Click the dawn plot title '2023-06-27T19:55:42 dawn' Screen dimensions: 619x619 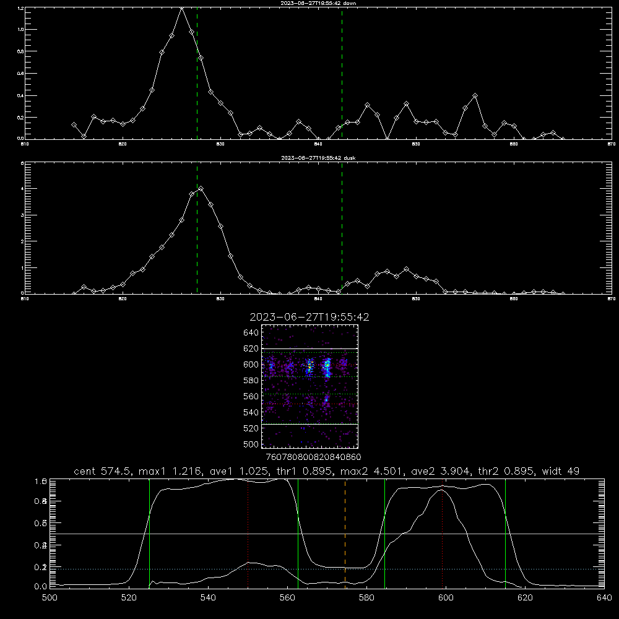pos(318,3)
